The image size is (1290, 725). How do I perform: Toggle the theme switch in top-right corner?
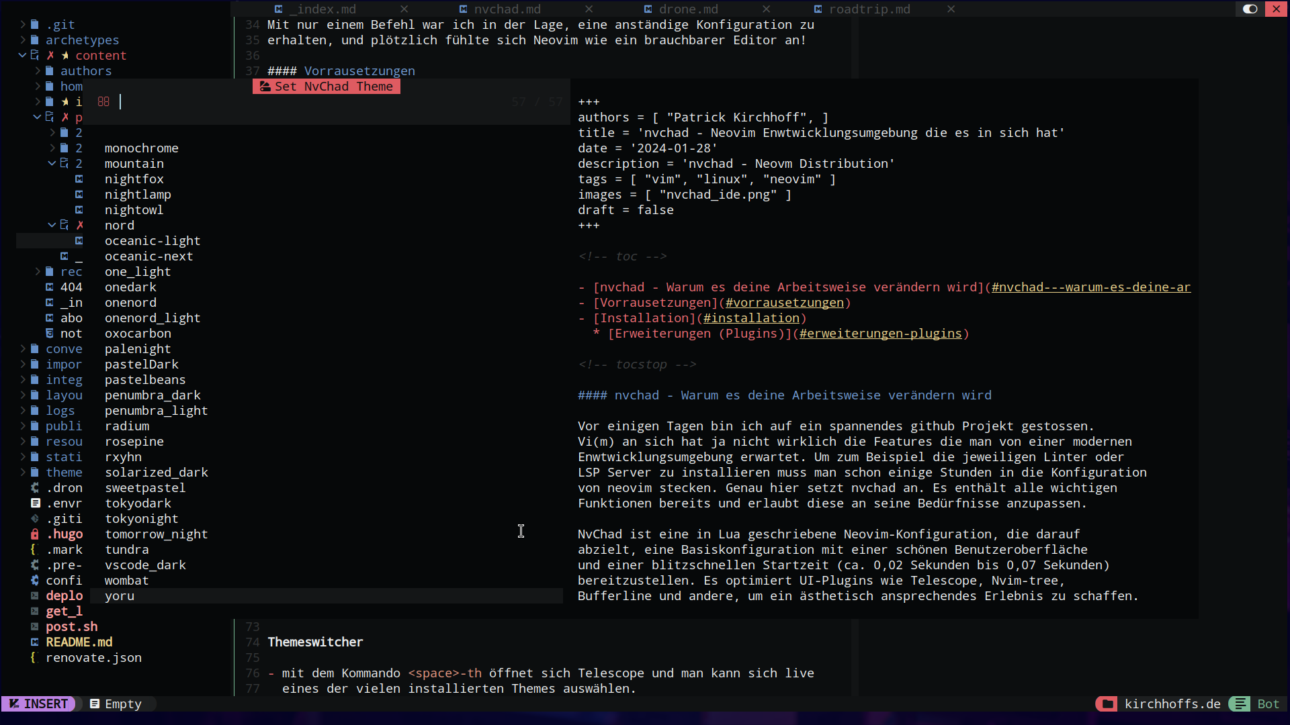coord(1250,9)
